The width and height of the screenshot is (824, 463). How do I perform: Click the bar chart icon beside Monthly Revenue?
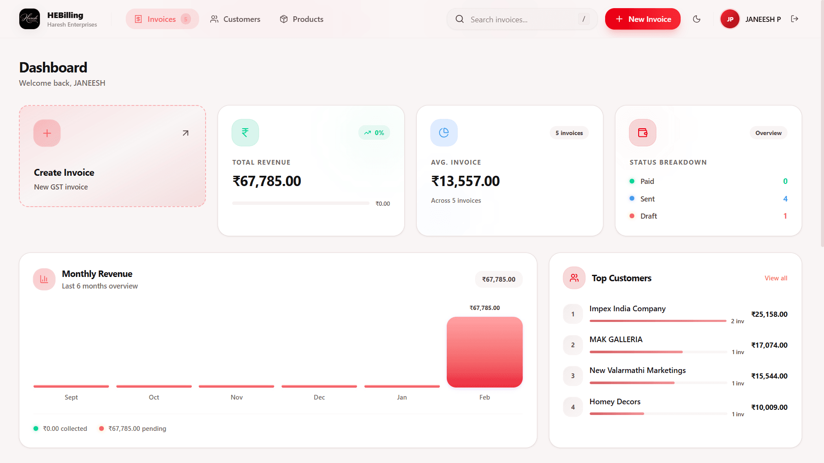(44, 279)
